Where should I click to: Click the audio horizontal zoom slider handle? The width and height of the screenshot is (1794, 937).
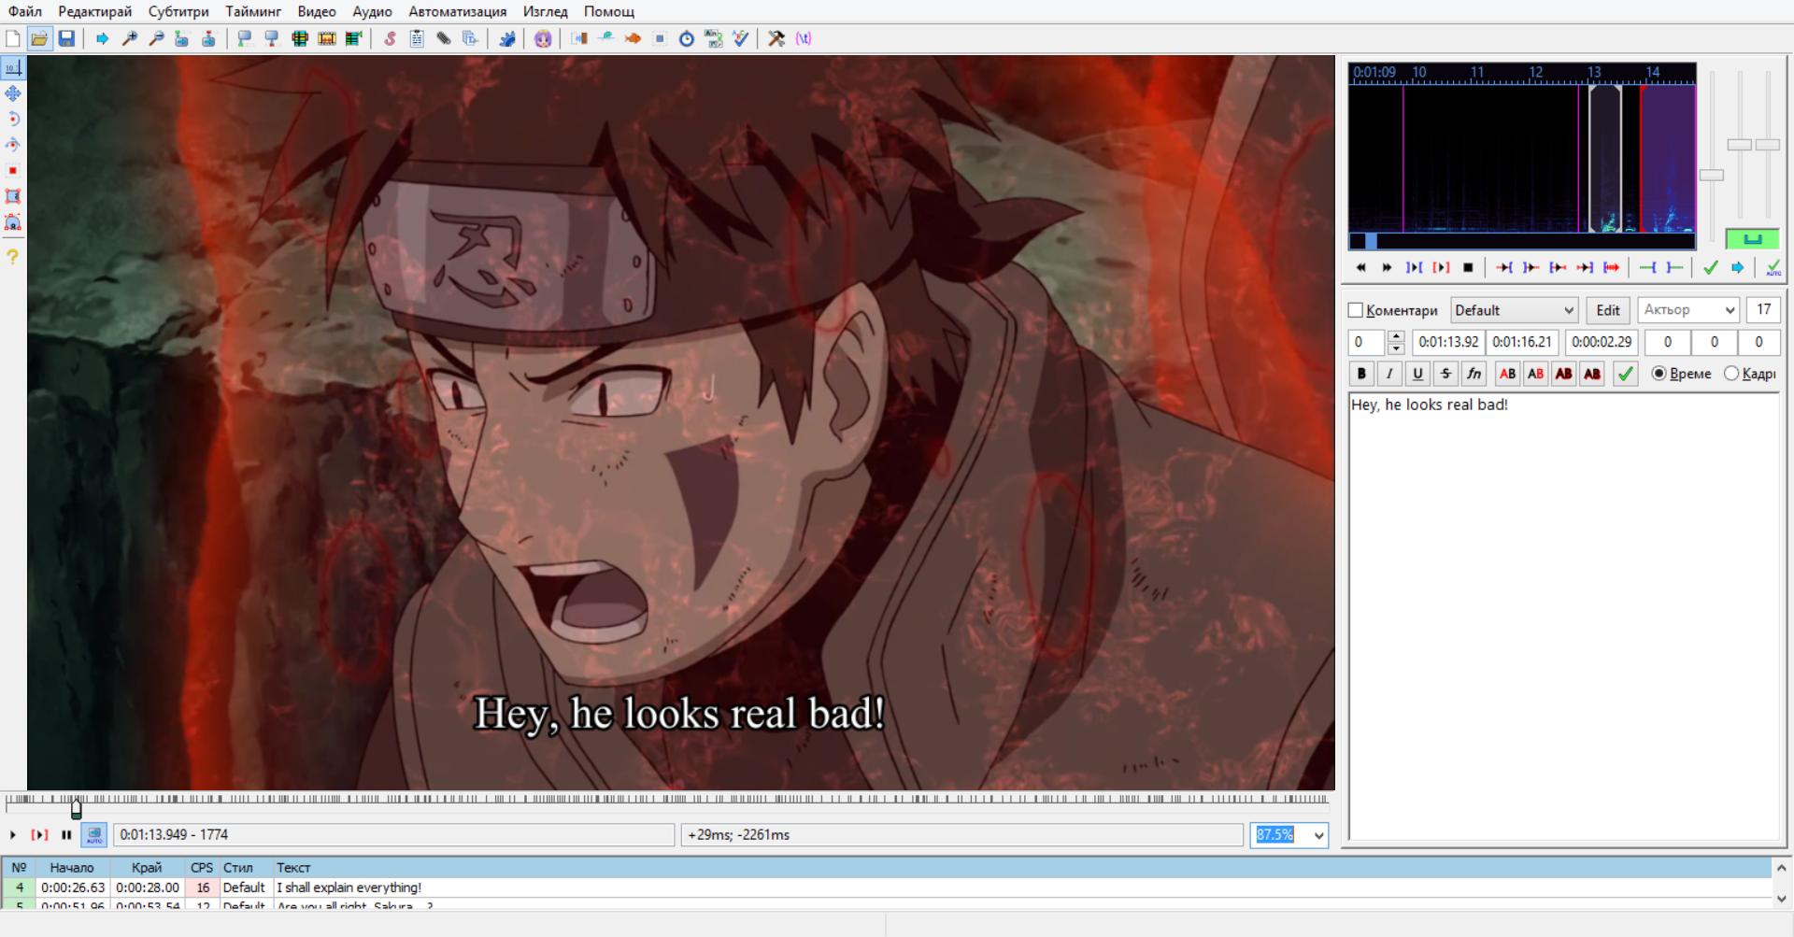(1711, 175)
